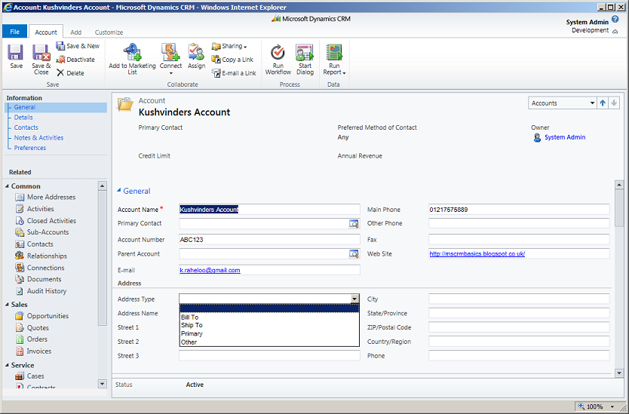Viewport: 629px width, 414px height.
Task: Open Connections item
Action: pyautogui.click(x=40, y=268)
